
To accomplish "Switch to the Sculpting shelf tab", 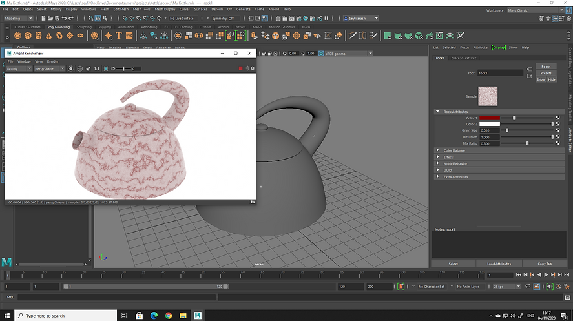I will [84, 27].
